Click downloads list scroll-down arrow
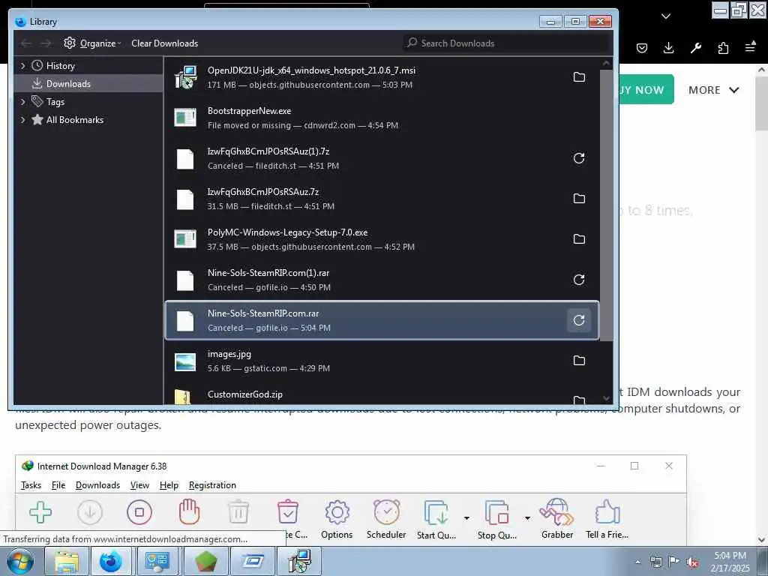Image resolution: width=768 pixels, height=576 pixels. point(606,399)
